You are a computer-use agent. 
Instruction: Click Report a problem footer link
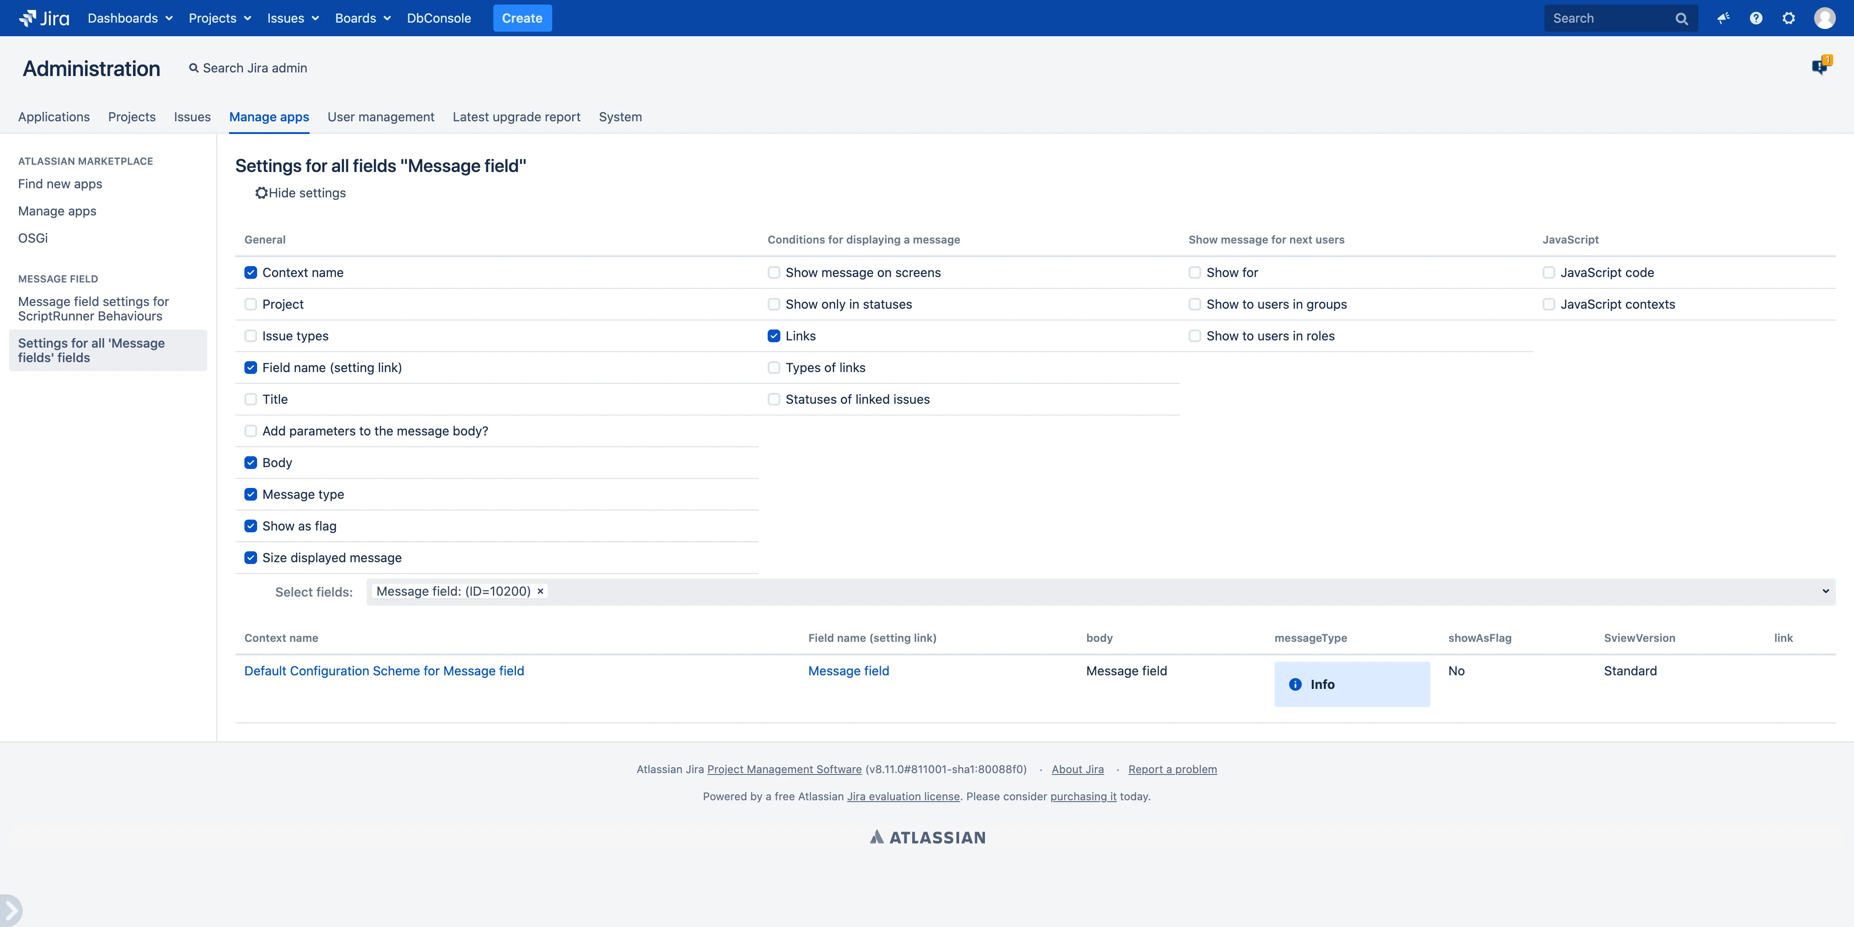(1172, 769)
